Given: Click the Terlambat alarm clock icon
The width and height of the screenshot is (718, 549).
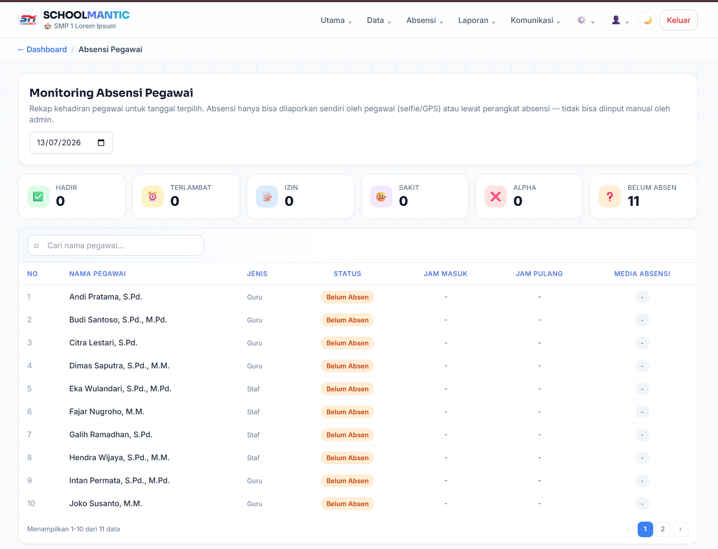Looking at the screenshot, I should point(153,197).
